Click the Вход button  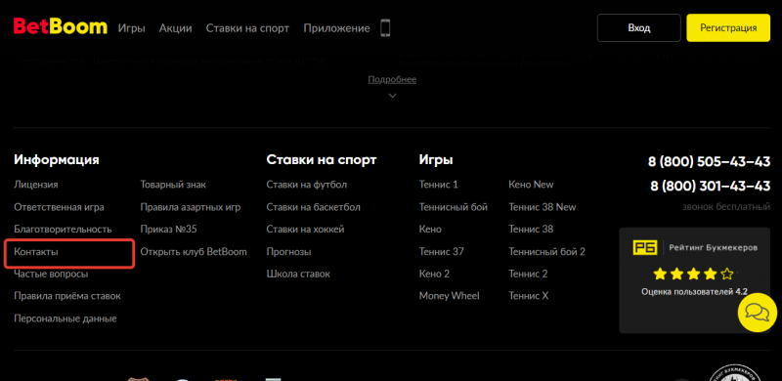(x=639, y=28)
